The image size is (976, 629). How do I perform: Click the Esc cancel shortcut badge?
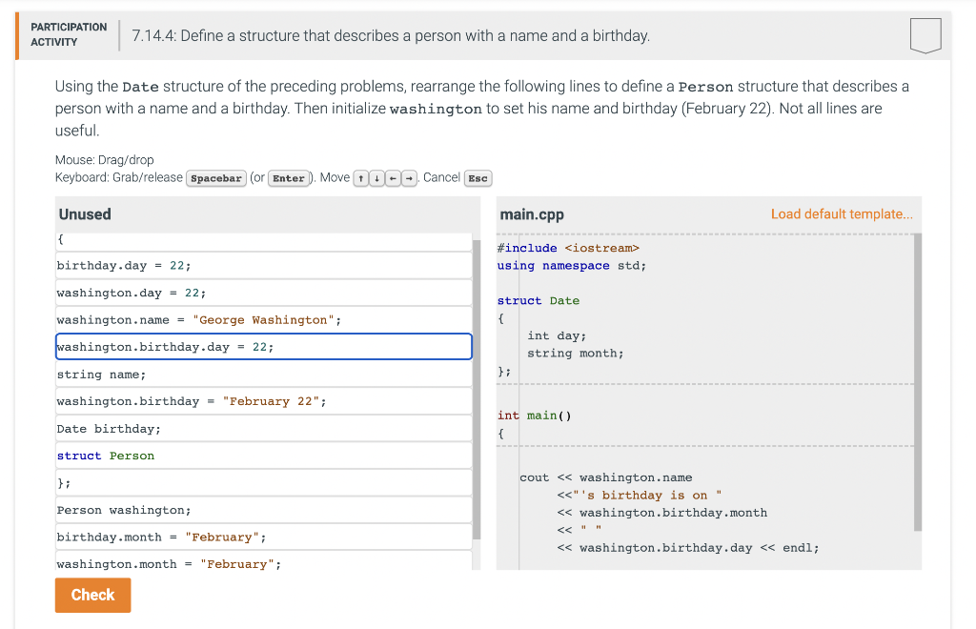coord(478,178)
